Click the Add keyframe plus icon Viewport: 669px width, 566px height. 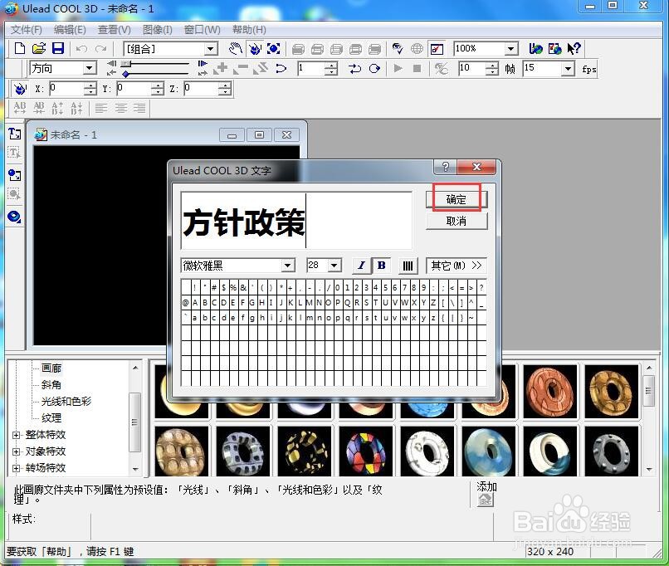coord(221,68)
